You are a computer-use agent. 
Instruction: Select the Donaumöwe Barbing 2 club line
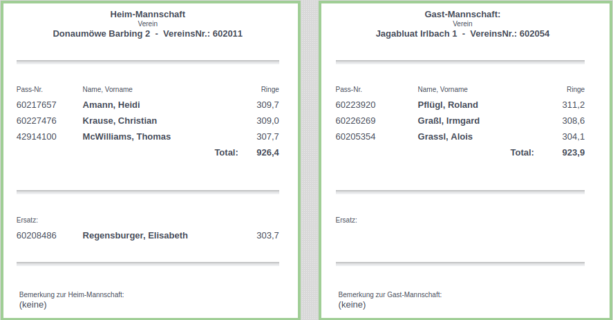(148, 34)
